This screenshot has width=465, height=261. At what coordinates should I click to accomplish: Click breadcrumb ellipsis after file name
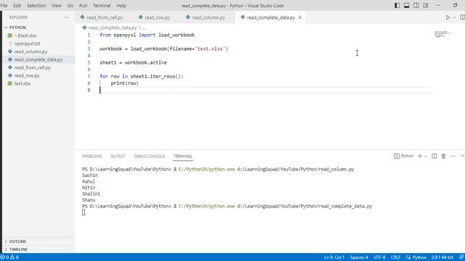coord(144,28)
